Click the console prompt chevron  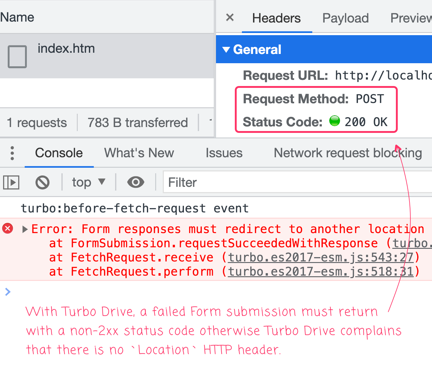tap(8, 292)
